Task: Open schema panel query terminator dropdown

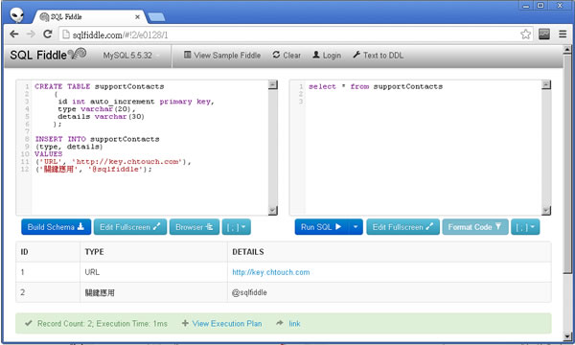Action: [237, 227]
